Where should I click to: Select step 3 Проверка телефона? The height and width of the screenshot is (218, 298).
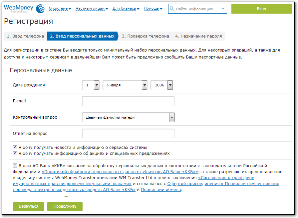pos(146,36)
